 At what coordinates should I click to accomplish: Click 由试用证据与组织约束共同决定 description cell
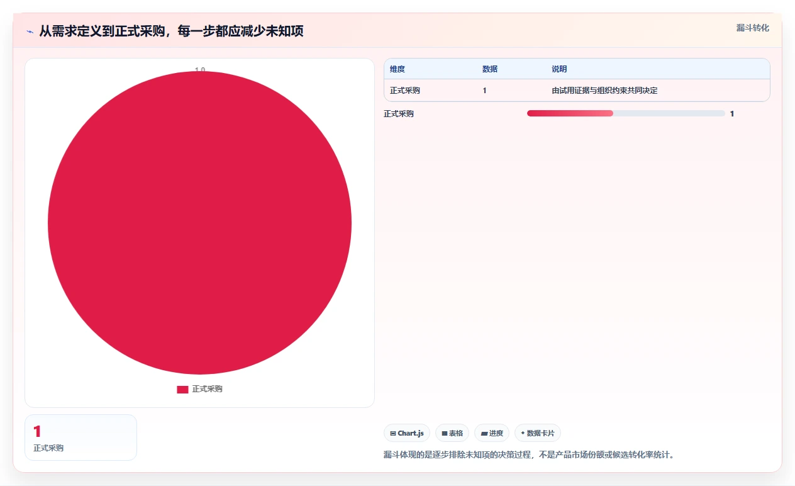coord(604,91)
